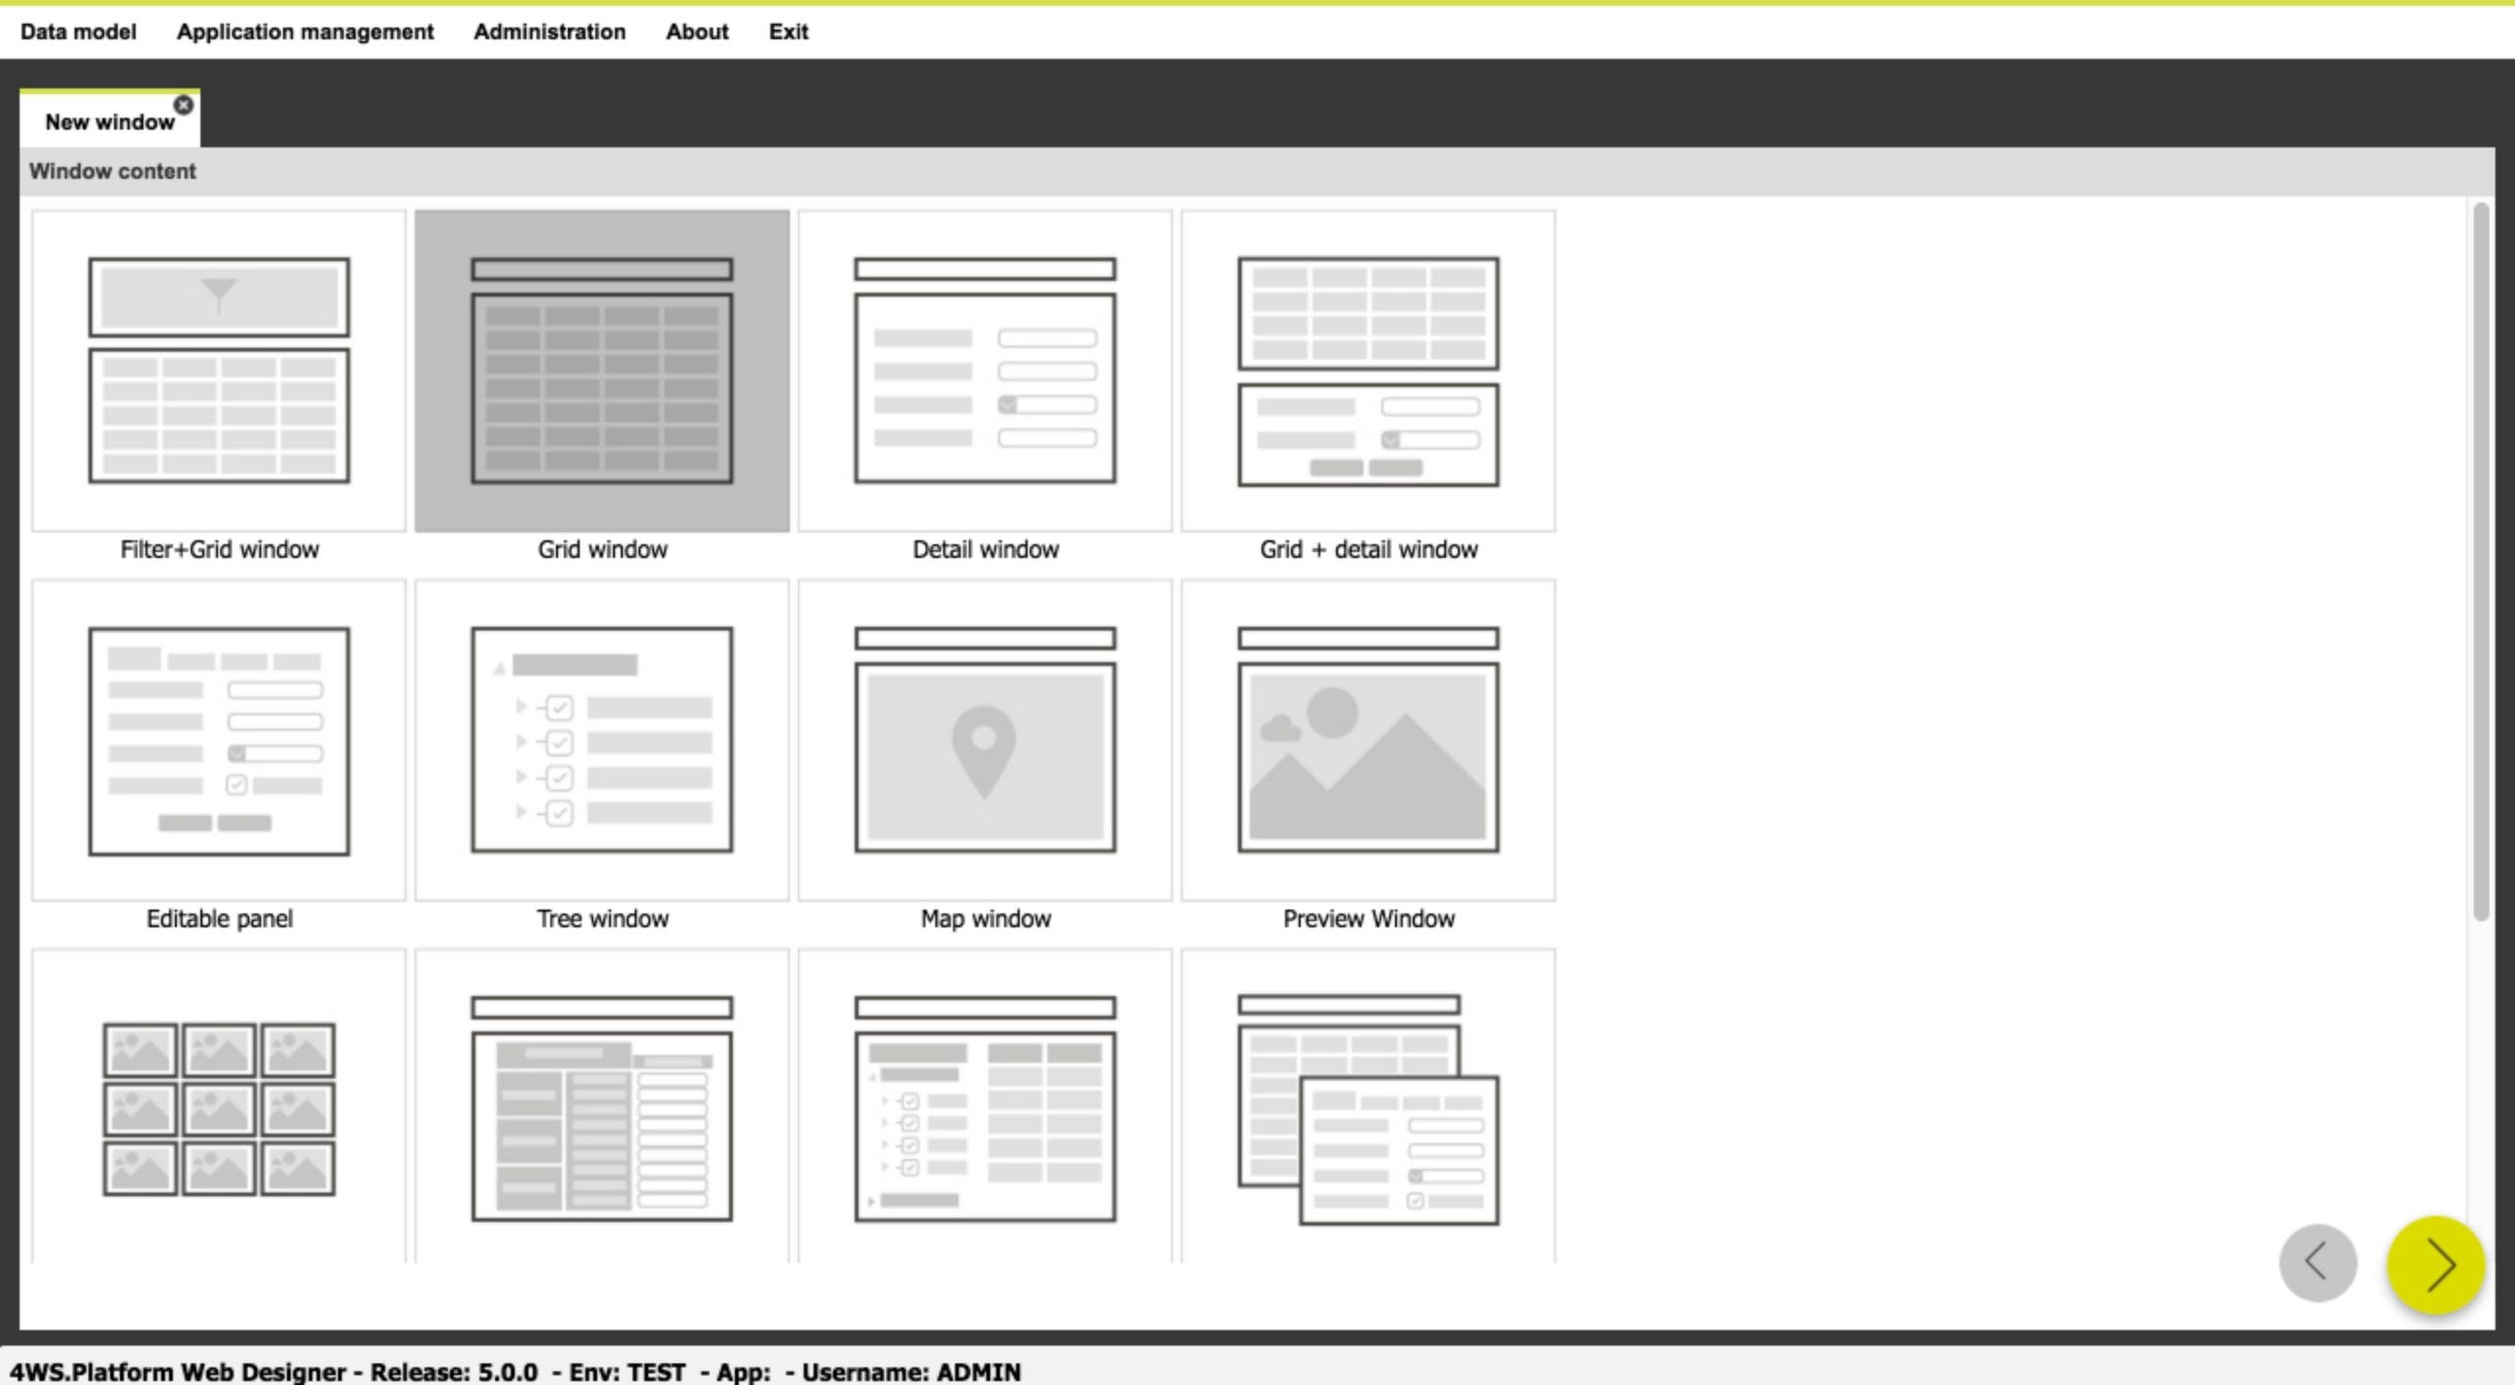
Task: Click the "Filter+Grid window" label
Action: coord(219,549)
